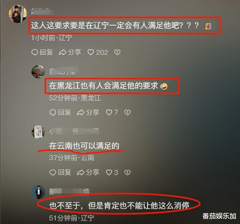Share the Yunnan comment
The image size is (240, 224).
pos(88,172)
